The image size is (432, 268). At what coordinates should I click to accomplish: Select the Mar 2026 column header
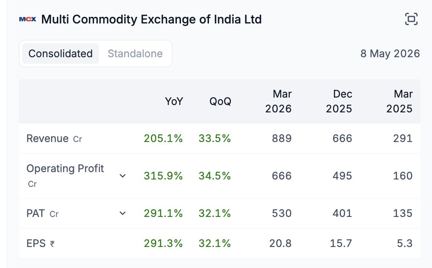click(x=278, y=101)
